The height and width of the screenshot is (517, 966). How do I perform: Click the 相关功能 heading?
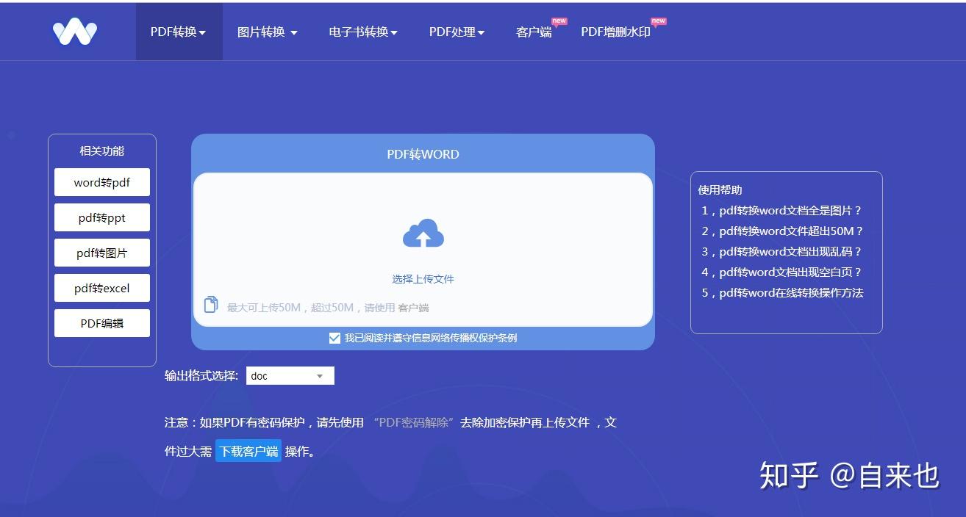click(x=102, y=151)
